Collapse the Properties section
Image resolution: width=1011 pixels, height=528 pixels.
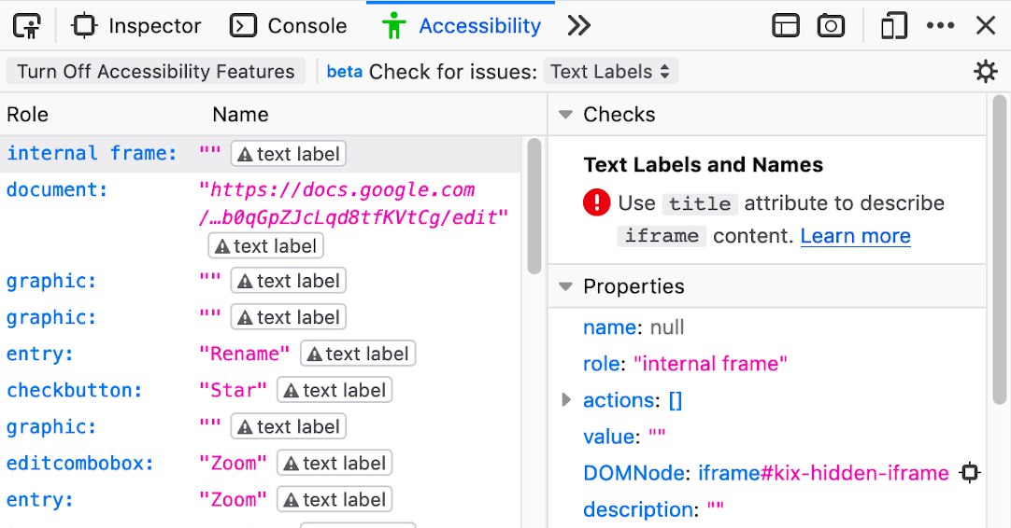pyautogui.click(x=565, y=286)
